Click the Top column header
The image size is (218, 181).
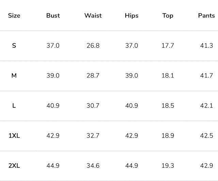click(x=168, y=16)
